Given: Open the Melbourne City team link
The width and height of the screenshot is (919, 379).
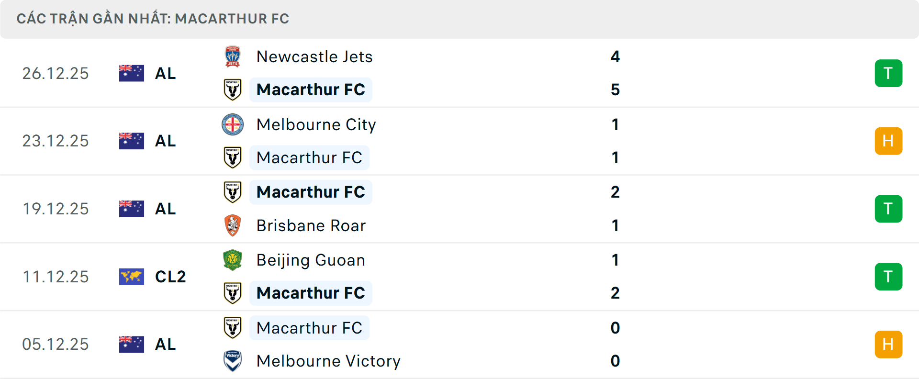Looking at the screenshot, I should click(x=316, y=124).
